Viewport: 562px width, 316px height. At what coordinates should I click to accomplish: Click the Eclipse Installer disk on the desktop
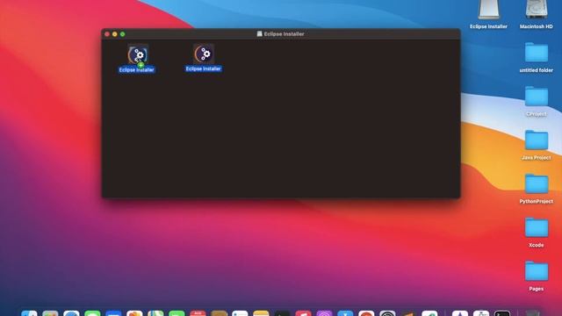(488, 10)
